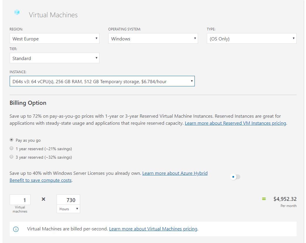Click the Virtual machines count field

(x=20, y=200)
